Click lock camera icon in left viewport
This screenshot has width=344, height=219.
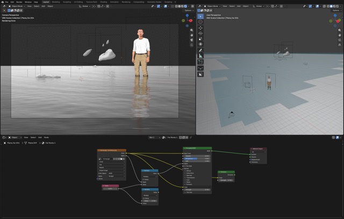tap(192, 45)
